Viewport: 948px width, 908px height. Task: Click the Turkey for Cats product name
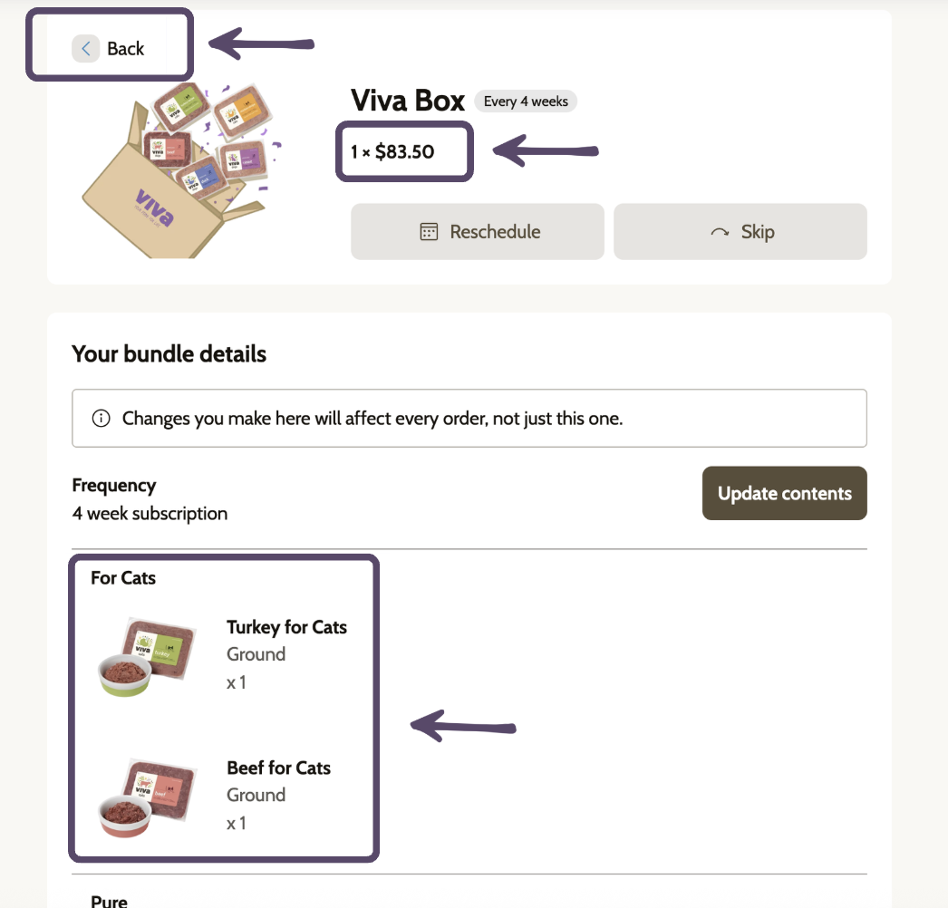(x=286, y=627)
